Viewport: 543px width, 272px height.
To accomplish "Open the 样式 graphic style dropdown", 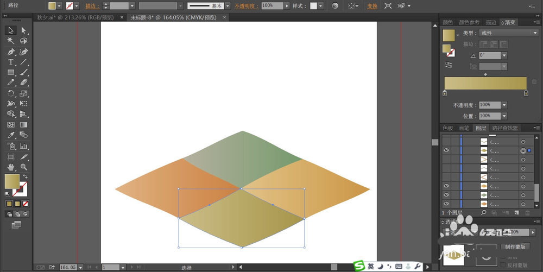I will pyautogui.click(x=321, y=6).
